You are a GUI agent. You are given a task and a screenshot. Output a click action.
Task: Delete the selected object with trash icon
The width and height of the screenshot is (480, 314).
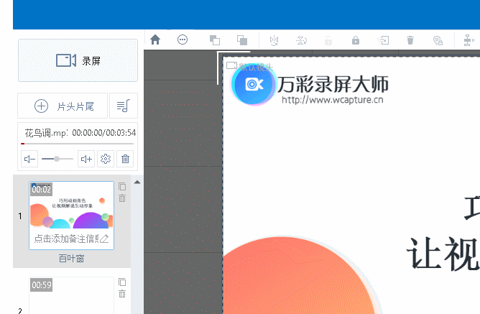(410, 40)
